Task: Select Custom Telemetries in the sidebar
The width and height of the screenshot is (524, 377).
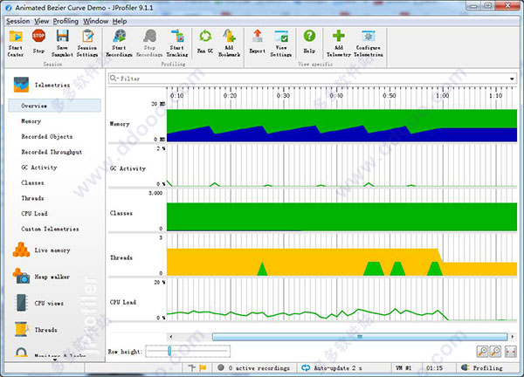Action: [x=50, y=229]
